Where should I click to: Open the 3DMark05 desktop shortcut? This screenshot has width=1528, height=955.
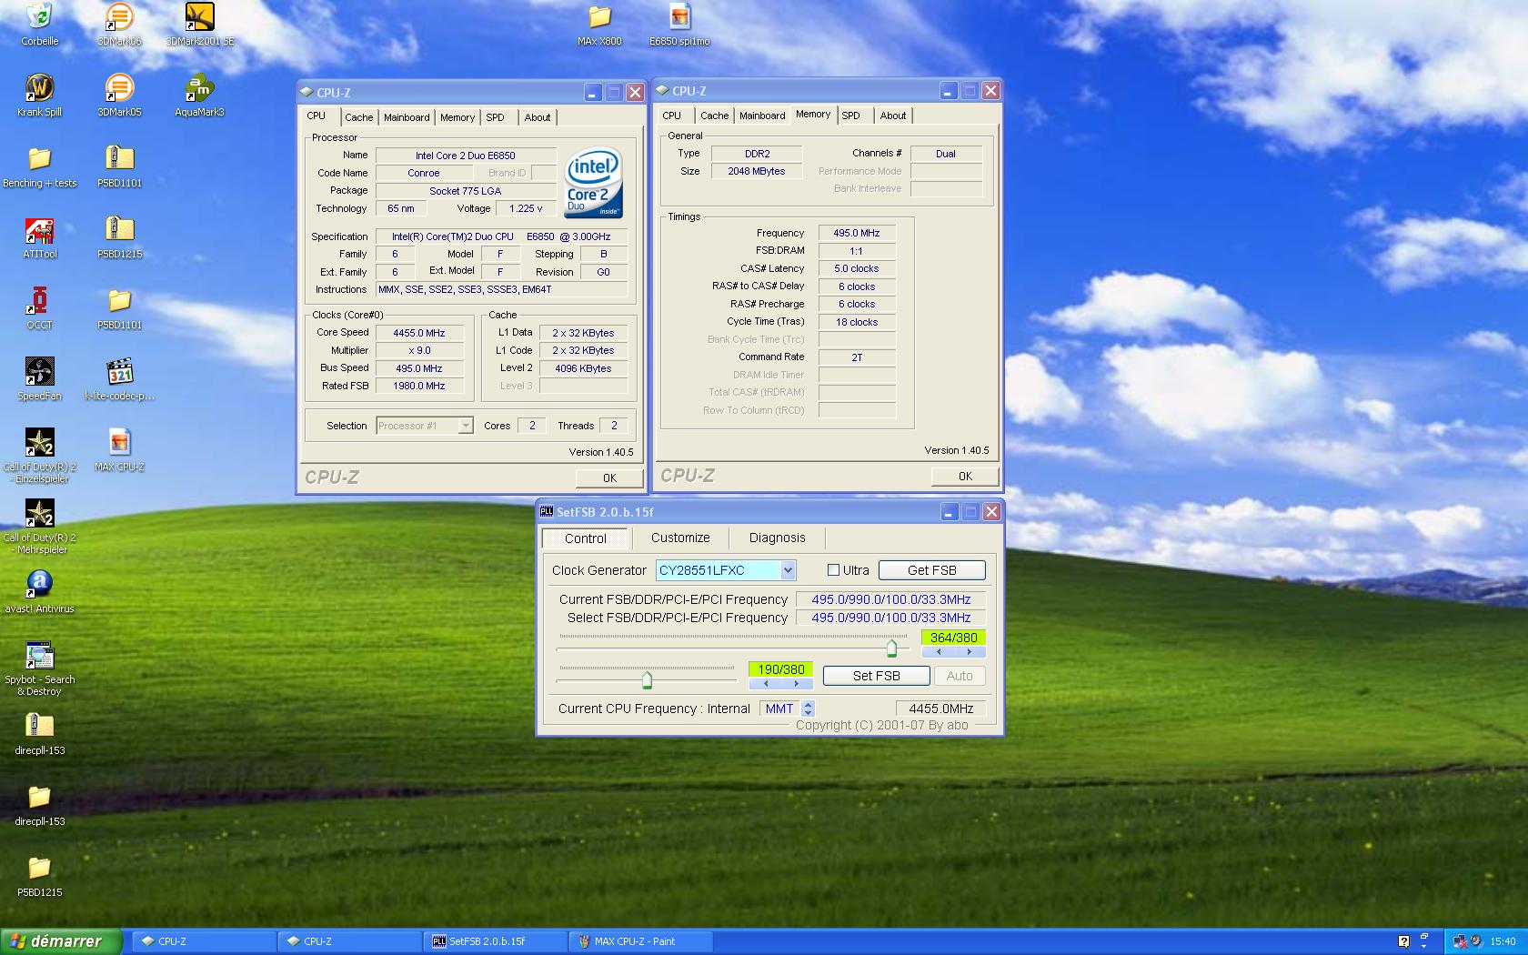pos(119,87)
